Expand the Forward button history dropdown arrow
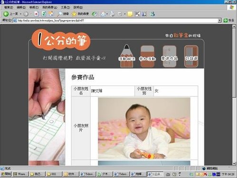The width and height of the screenshot is (237, 178). [x=31, y=14]
